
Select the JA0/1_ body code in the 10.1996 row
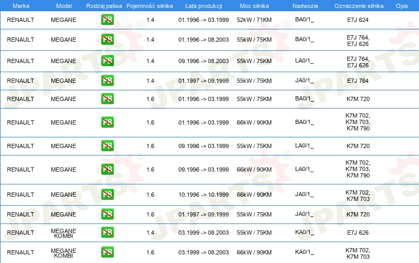tap(305, 194)
